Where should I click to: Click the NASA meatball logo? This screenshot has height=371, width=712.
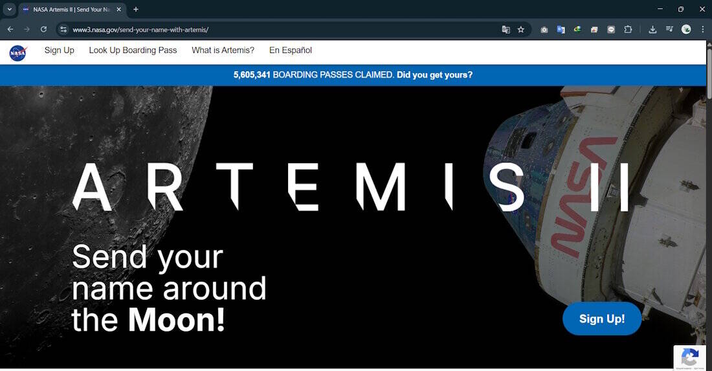pyautogui.click(x=18, y=52)
